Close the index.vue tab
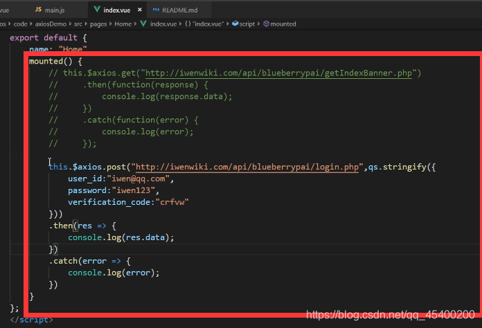This screenshot has height=328, width=482. [x=140, y=10]
